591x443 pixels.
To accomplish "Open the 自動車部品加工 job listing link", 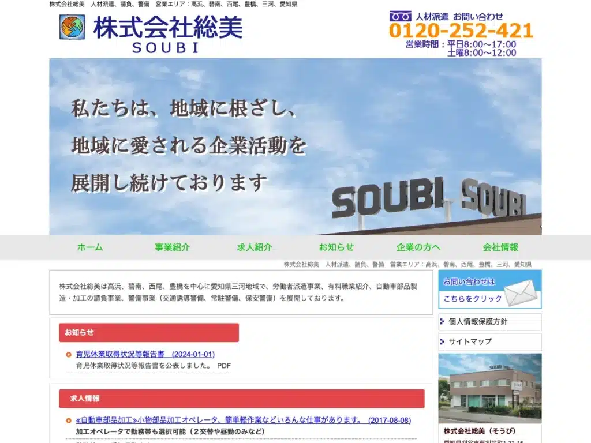I will point(243,420).
